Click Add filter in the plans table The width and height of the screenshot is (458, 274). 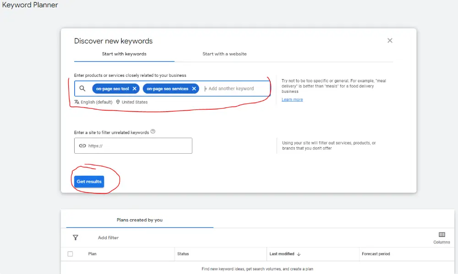coord(108,237)
